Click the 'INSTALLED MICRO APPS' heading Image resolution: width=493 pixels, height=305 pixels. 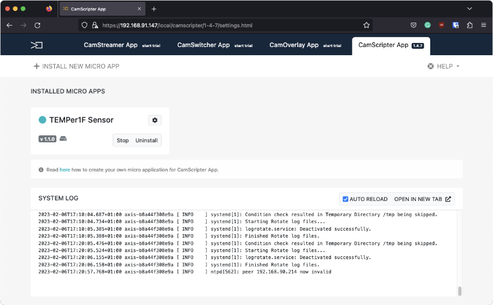click(x=68, y=91)
